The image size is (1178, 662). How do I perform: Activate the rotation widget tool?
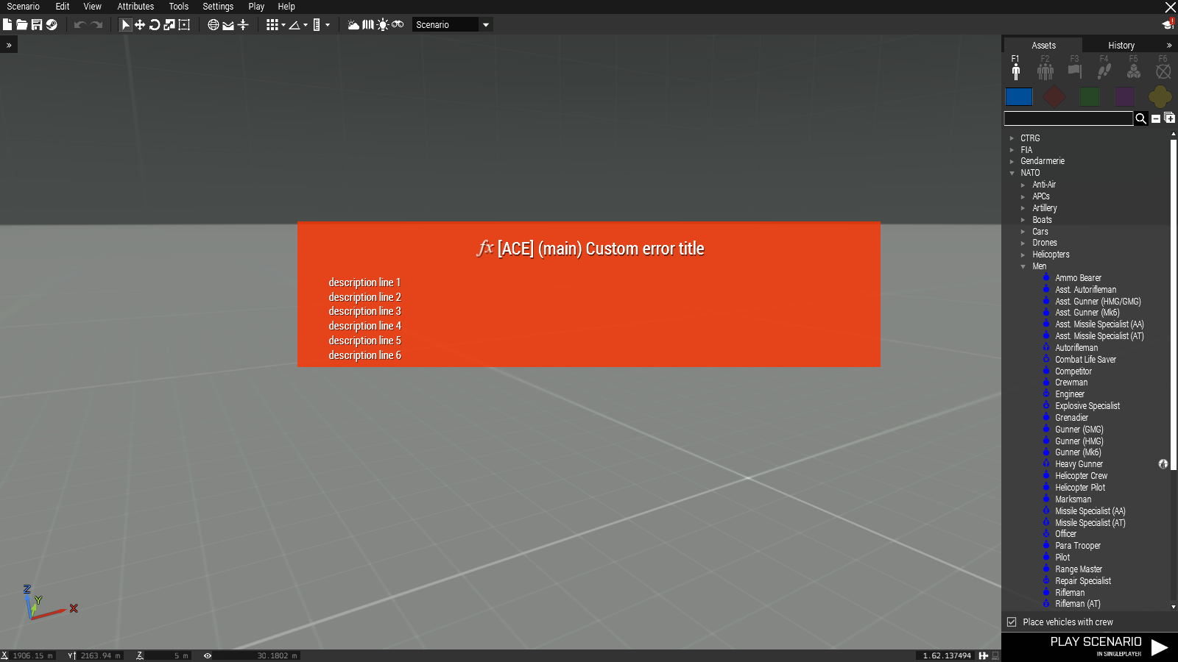[x=155, y=24]
